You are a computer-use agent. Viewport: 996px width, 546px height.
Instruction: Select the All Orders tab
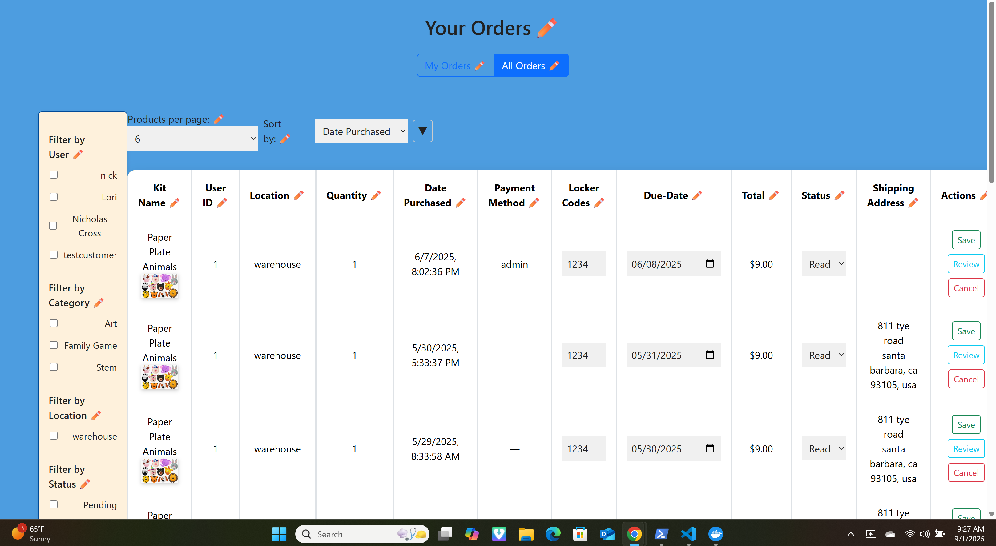point(530,66)
